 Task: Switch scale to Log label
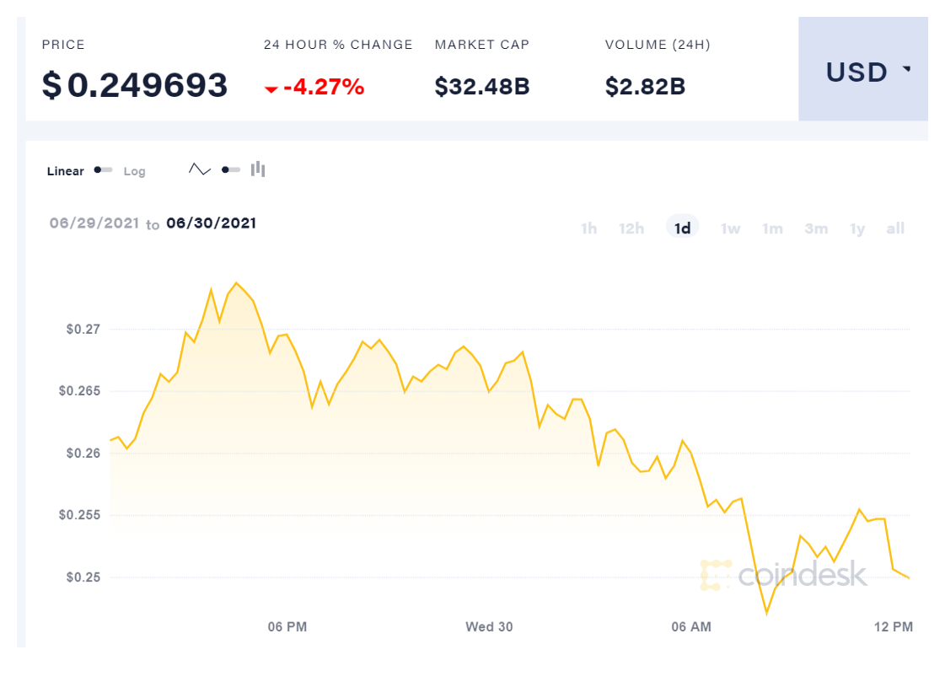pyautogui.click(x=135, y=171)
